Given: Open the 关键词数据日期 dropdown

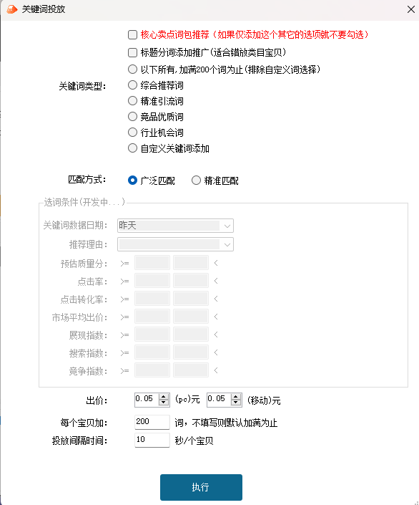Looking at the screenshot, I should click(175, 226).
